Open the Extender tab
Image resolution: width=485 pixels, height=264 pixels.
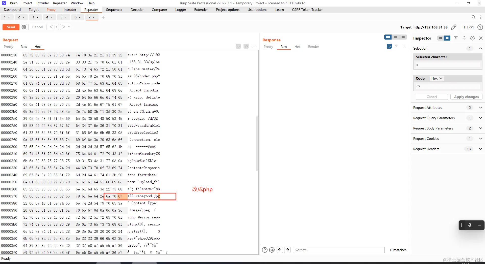click(x=201, y=10)
